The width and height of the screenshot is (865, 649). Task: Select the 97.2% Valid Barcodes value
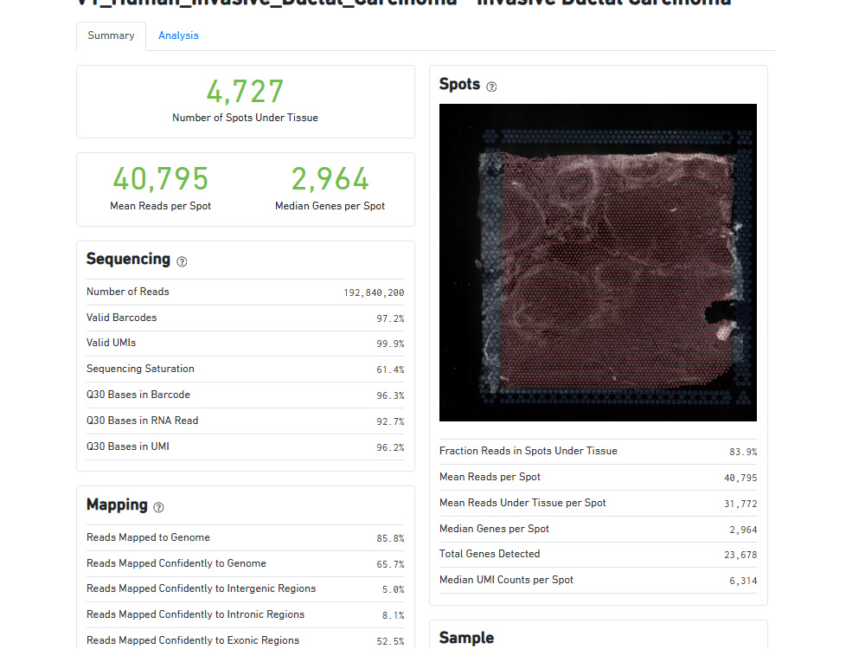(x=391, y=318)
